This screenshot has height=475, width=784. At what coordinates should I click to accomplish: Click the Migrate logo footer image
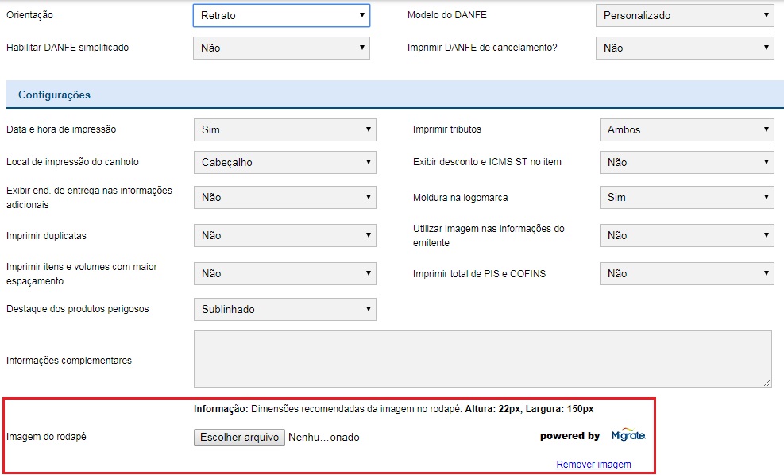(628, 436)
